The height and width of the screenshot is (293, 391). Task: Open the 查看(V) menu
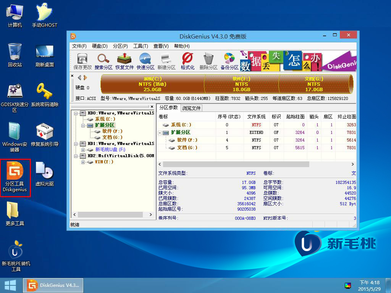pyautogui.click(x=161, y=46)
